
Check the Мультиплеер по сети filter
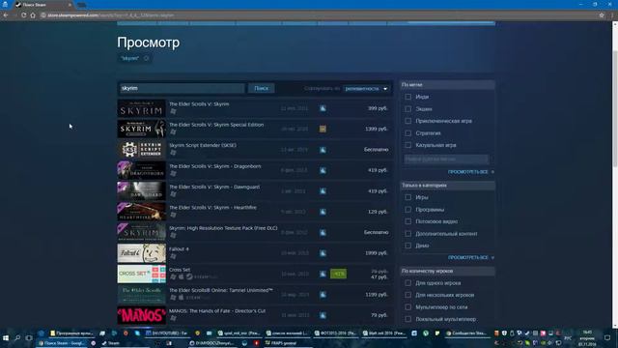[407, 307]
